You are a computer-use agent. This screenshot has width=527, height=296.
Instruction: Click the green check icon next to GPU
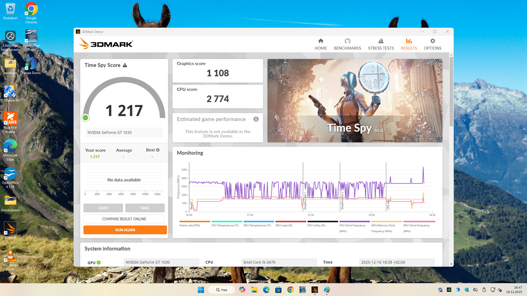pyautogui.click(x=98, y=263)
